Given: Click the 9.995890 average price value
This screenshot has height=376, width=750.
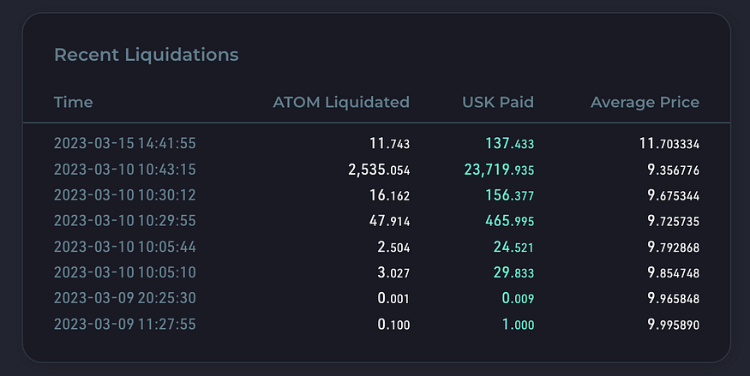Looking at the screenshot, I should (673, 325).
